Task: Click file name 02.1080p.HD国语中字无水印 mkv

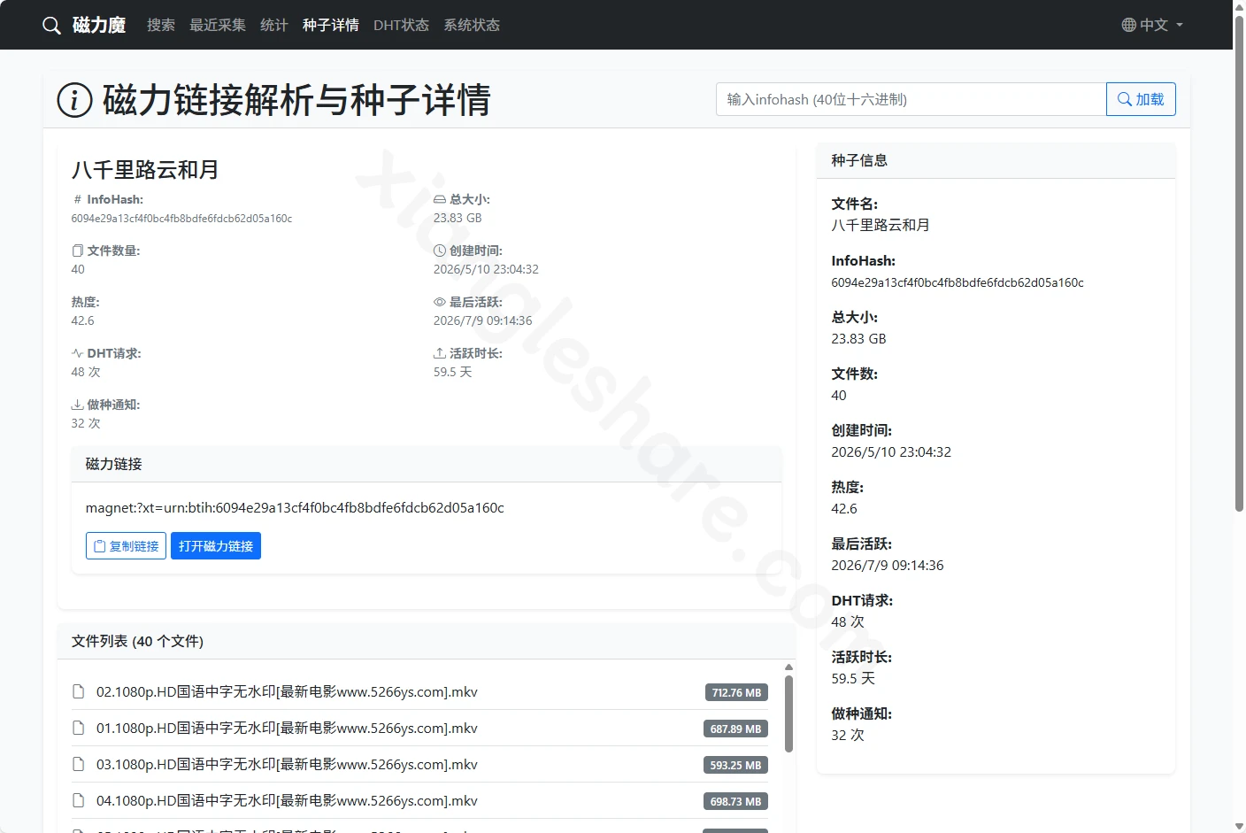Action: (287, 691)
